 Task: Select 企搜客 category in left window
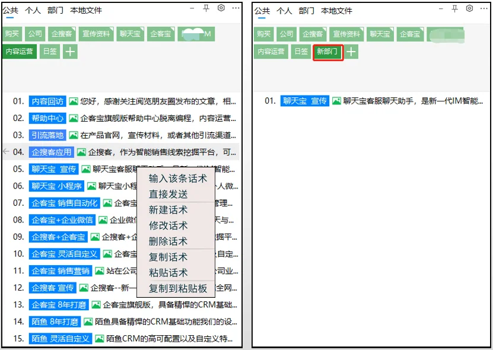(x=62, y=34)
